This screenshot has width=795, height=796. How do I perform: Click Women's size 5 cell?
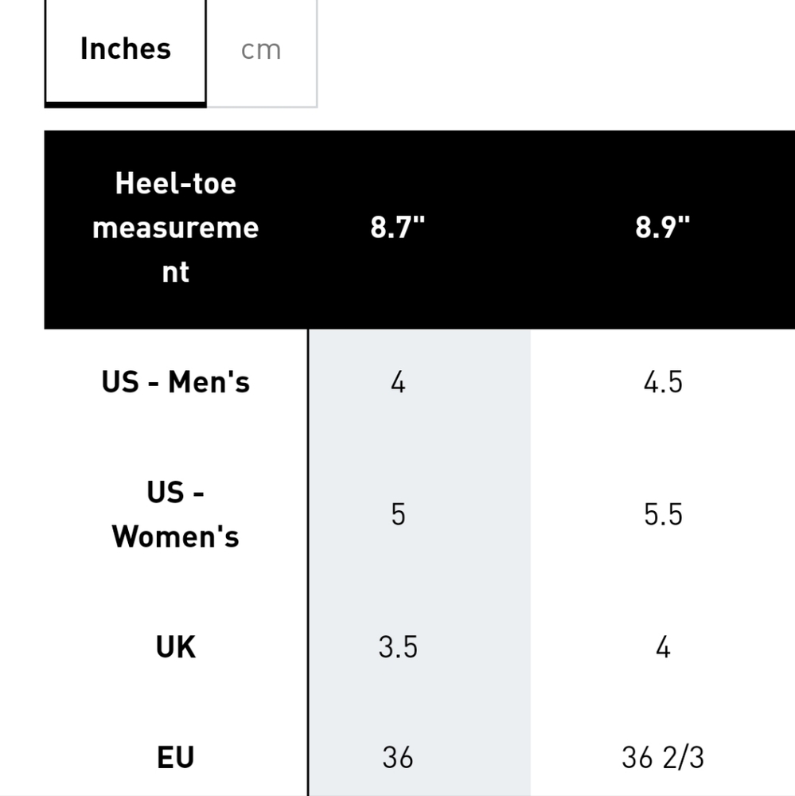click(x=398, y=514)
